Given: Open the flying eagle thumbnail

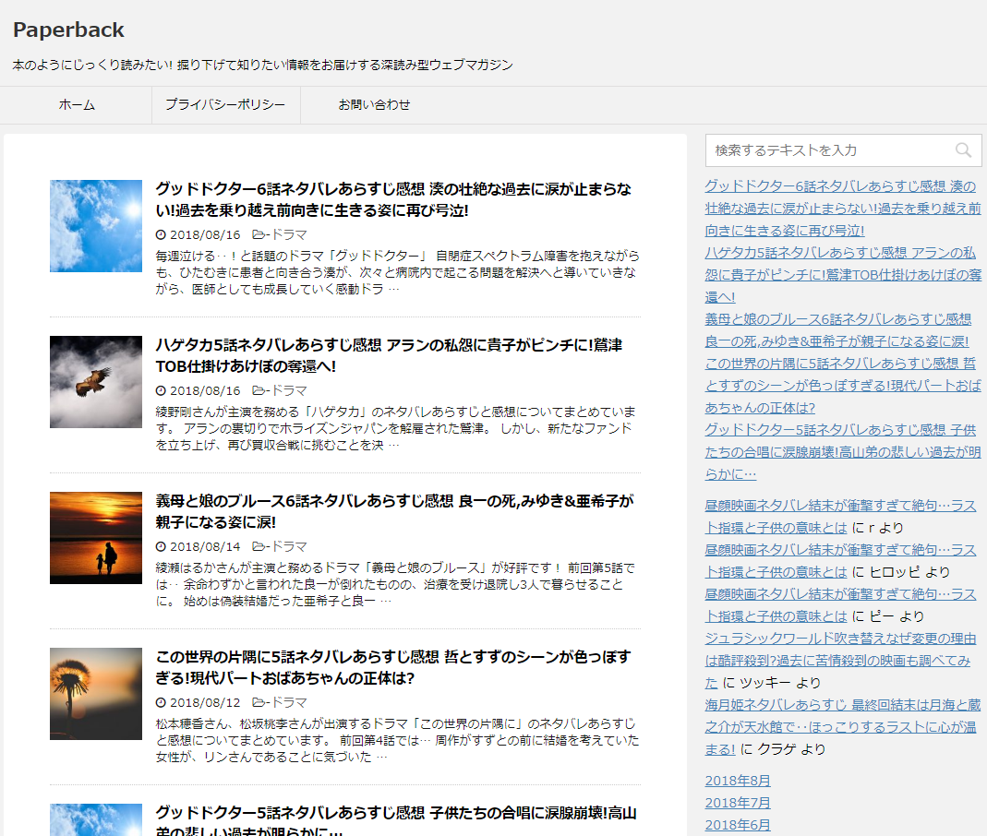Looking at the screenshot, I should [x=96, y=382].
